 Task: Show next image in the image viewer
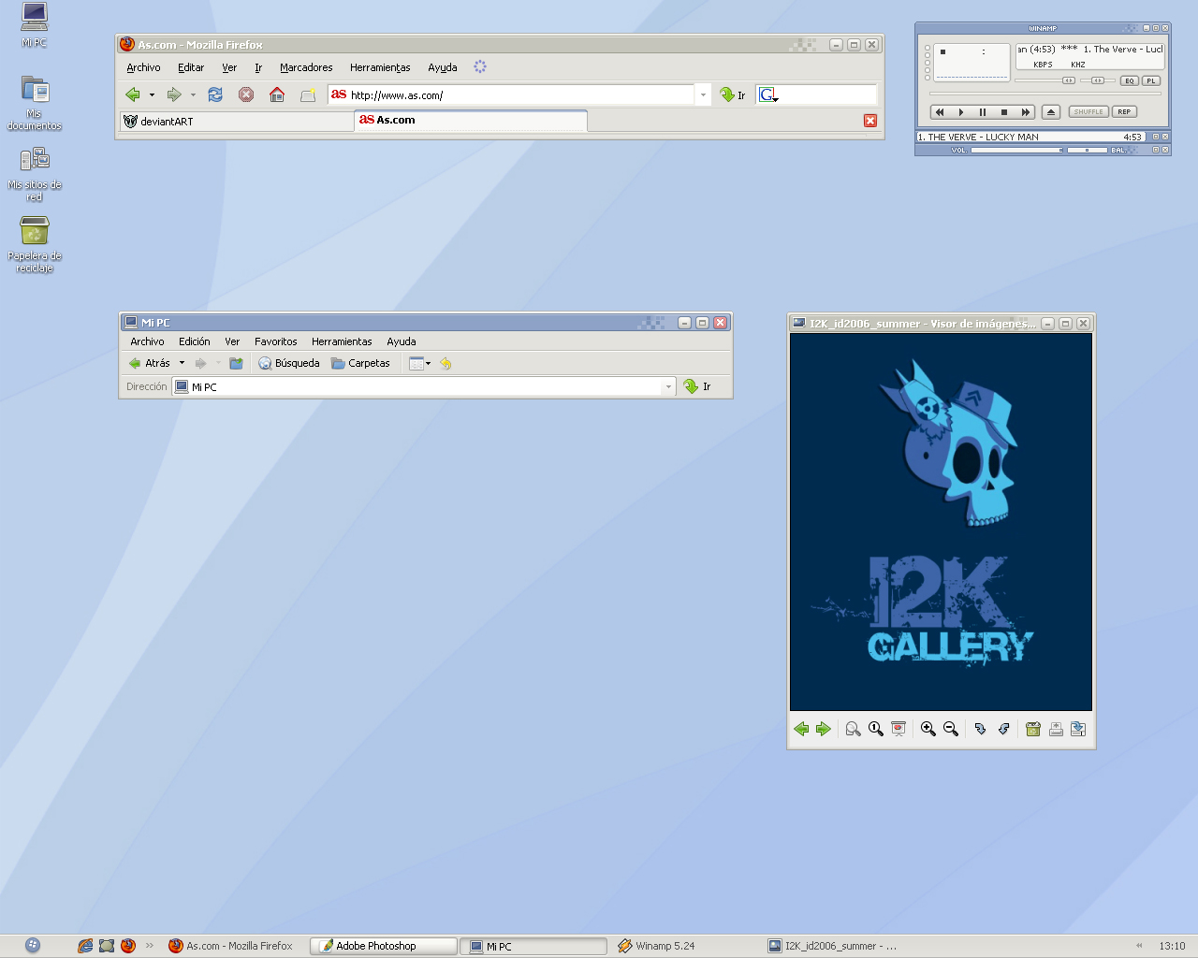[824, 729]
